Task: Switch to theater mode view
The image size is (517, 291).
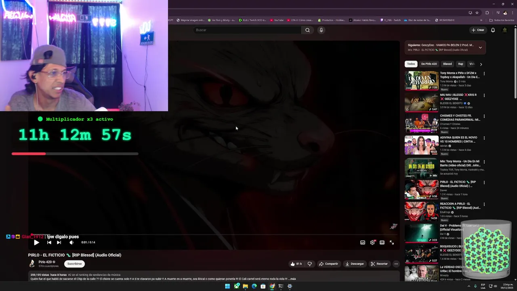Action: point(382,242)
